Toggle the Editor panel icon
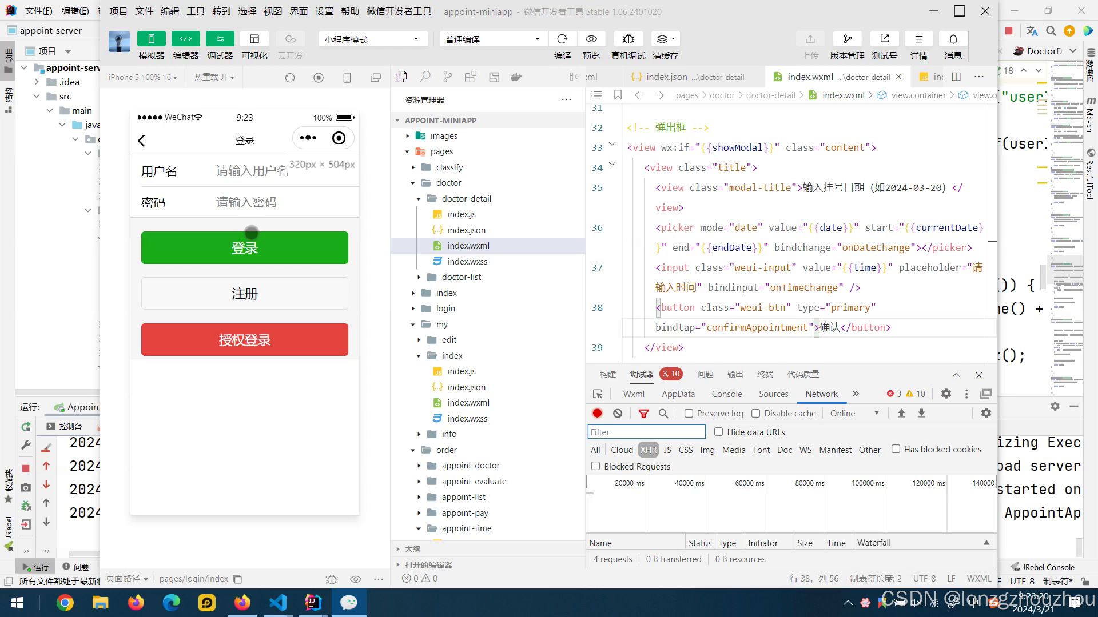 click(185, 39)
